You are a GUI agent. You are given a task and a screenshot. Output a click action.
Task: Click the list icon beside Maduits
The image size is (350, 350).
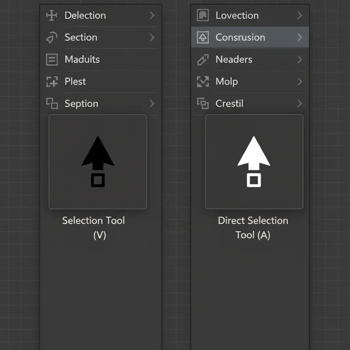point(52,60)
